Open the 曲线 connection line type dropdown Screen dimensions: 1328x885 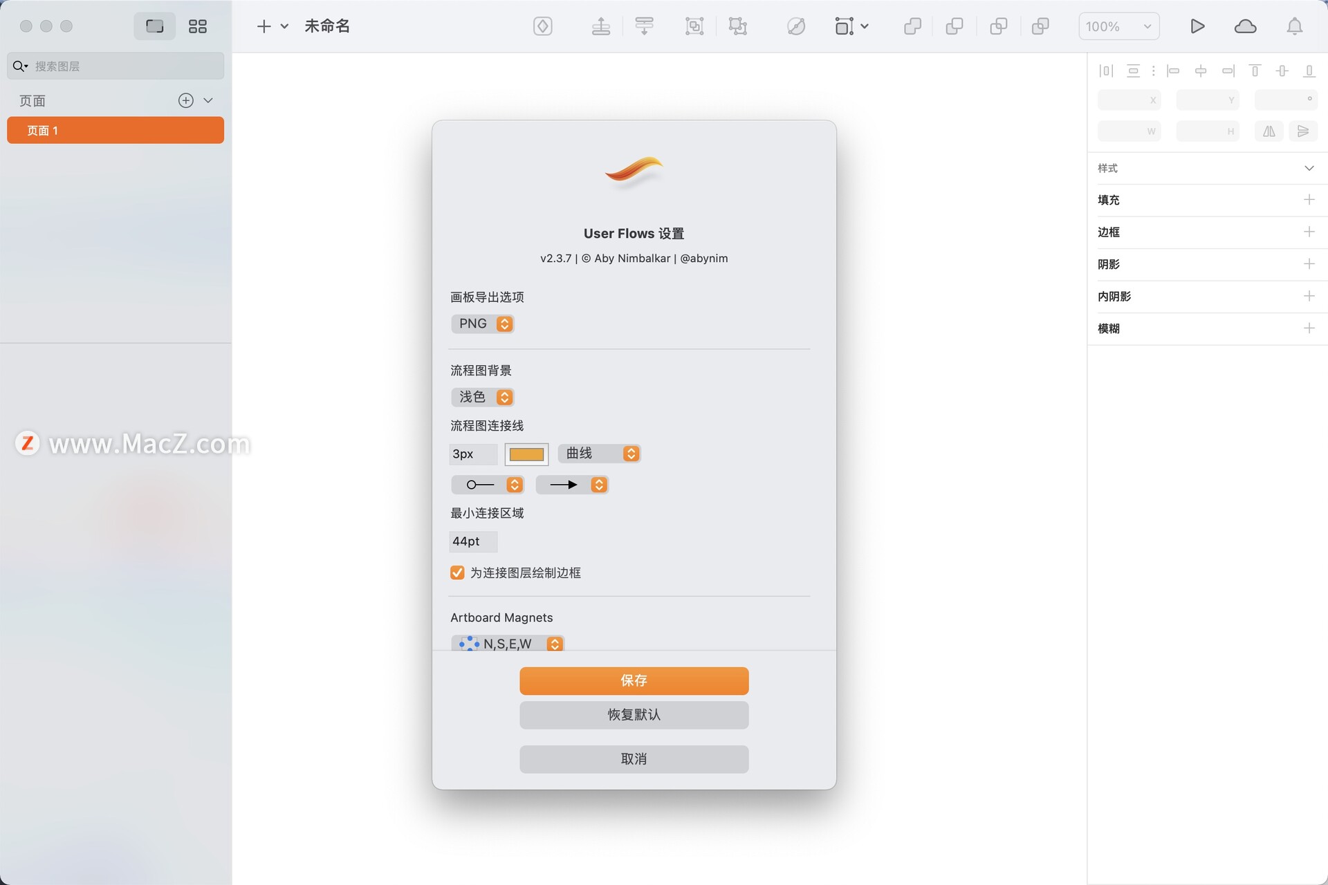click(599, 454)
